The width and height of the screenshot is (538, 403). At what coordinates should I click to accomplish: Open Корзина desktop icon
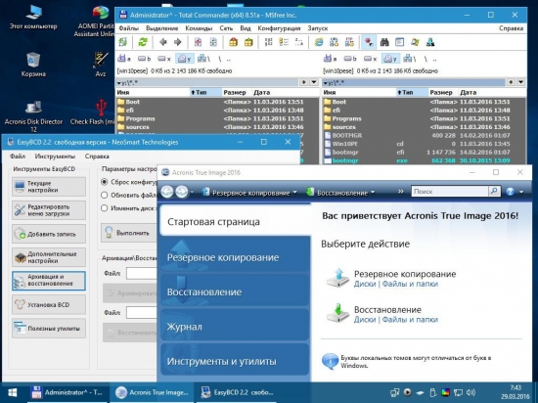point(33,65)
